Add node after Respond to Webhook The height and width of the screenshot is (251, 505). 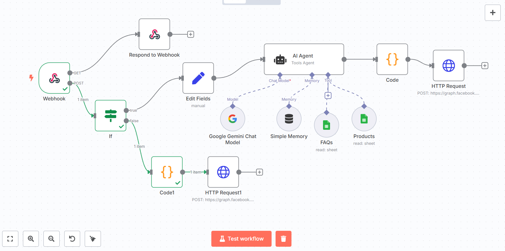point(191,34)
